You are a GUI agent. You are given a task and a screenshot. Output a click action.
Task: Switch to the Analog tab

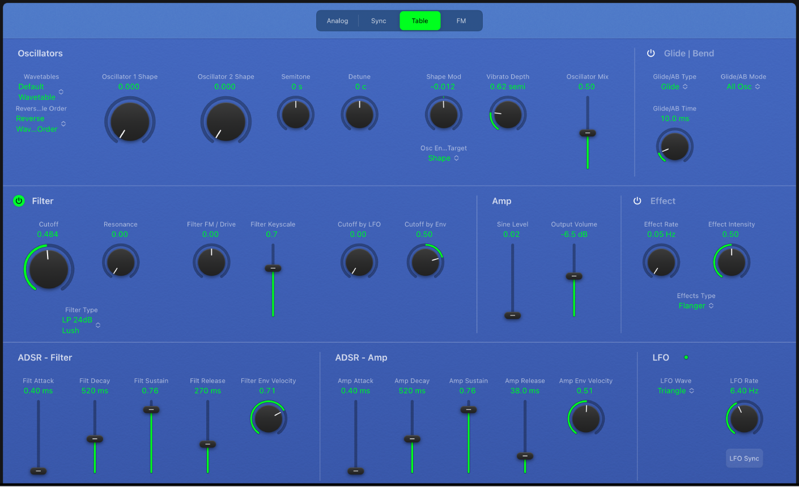pyautogui.click(x=337, y=21)
